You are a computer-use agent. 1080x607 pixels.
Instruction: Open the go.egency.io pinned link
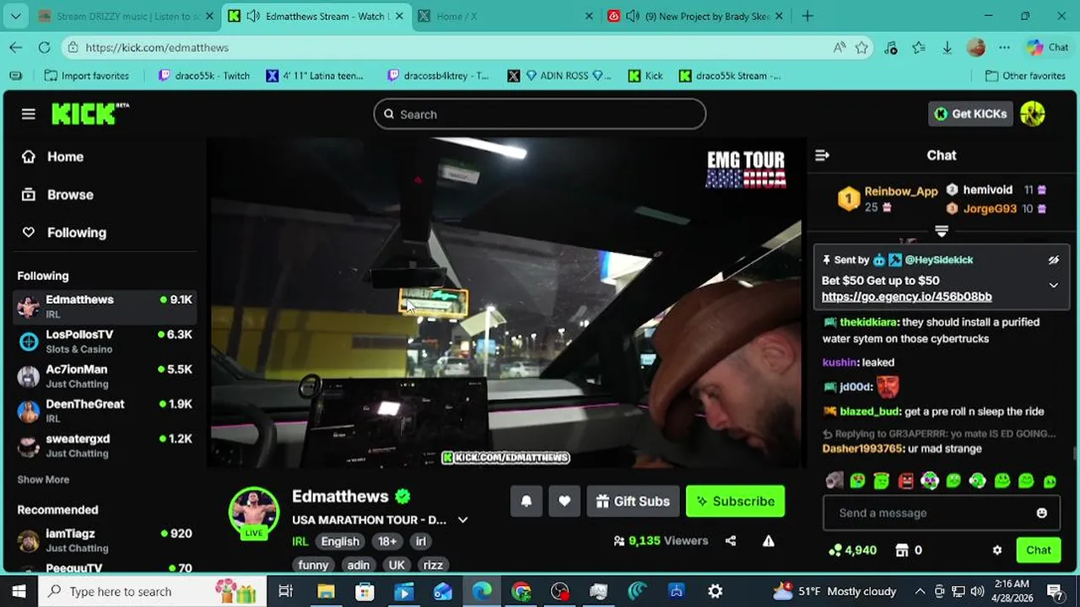[906, 297]
